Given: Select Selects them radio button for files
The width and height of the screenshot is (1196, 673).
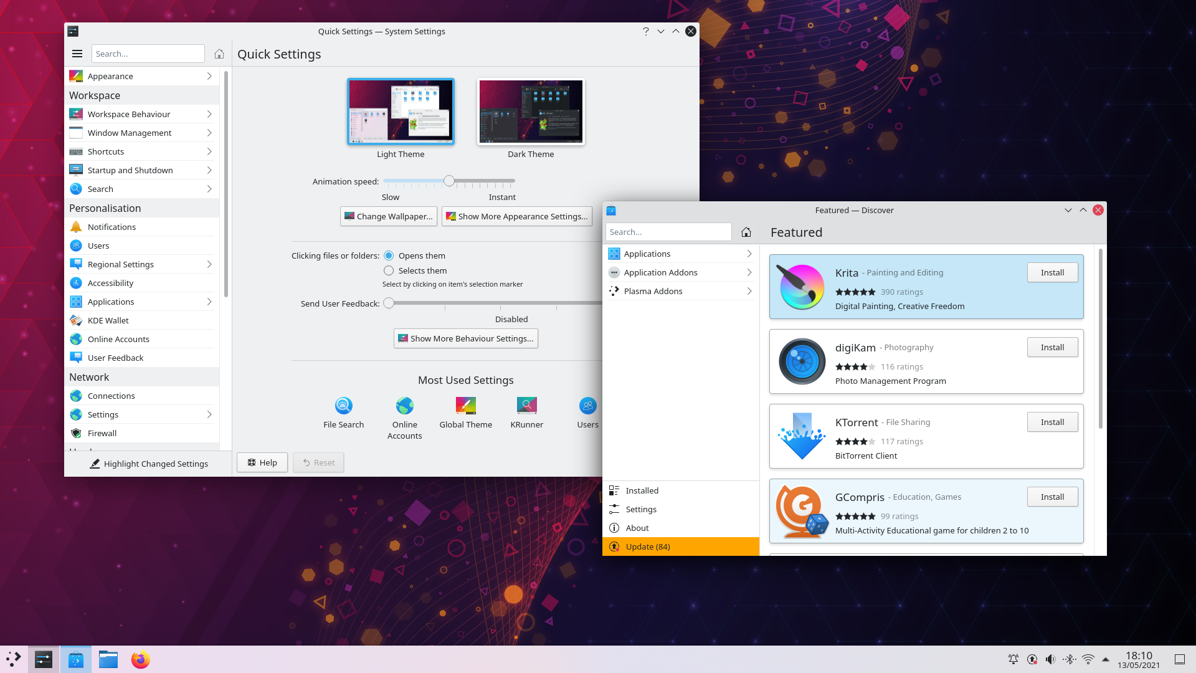Looking at the screenshot, I should [389, 270].
